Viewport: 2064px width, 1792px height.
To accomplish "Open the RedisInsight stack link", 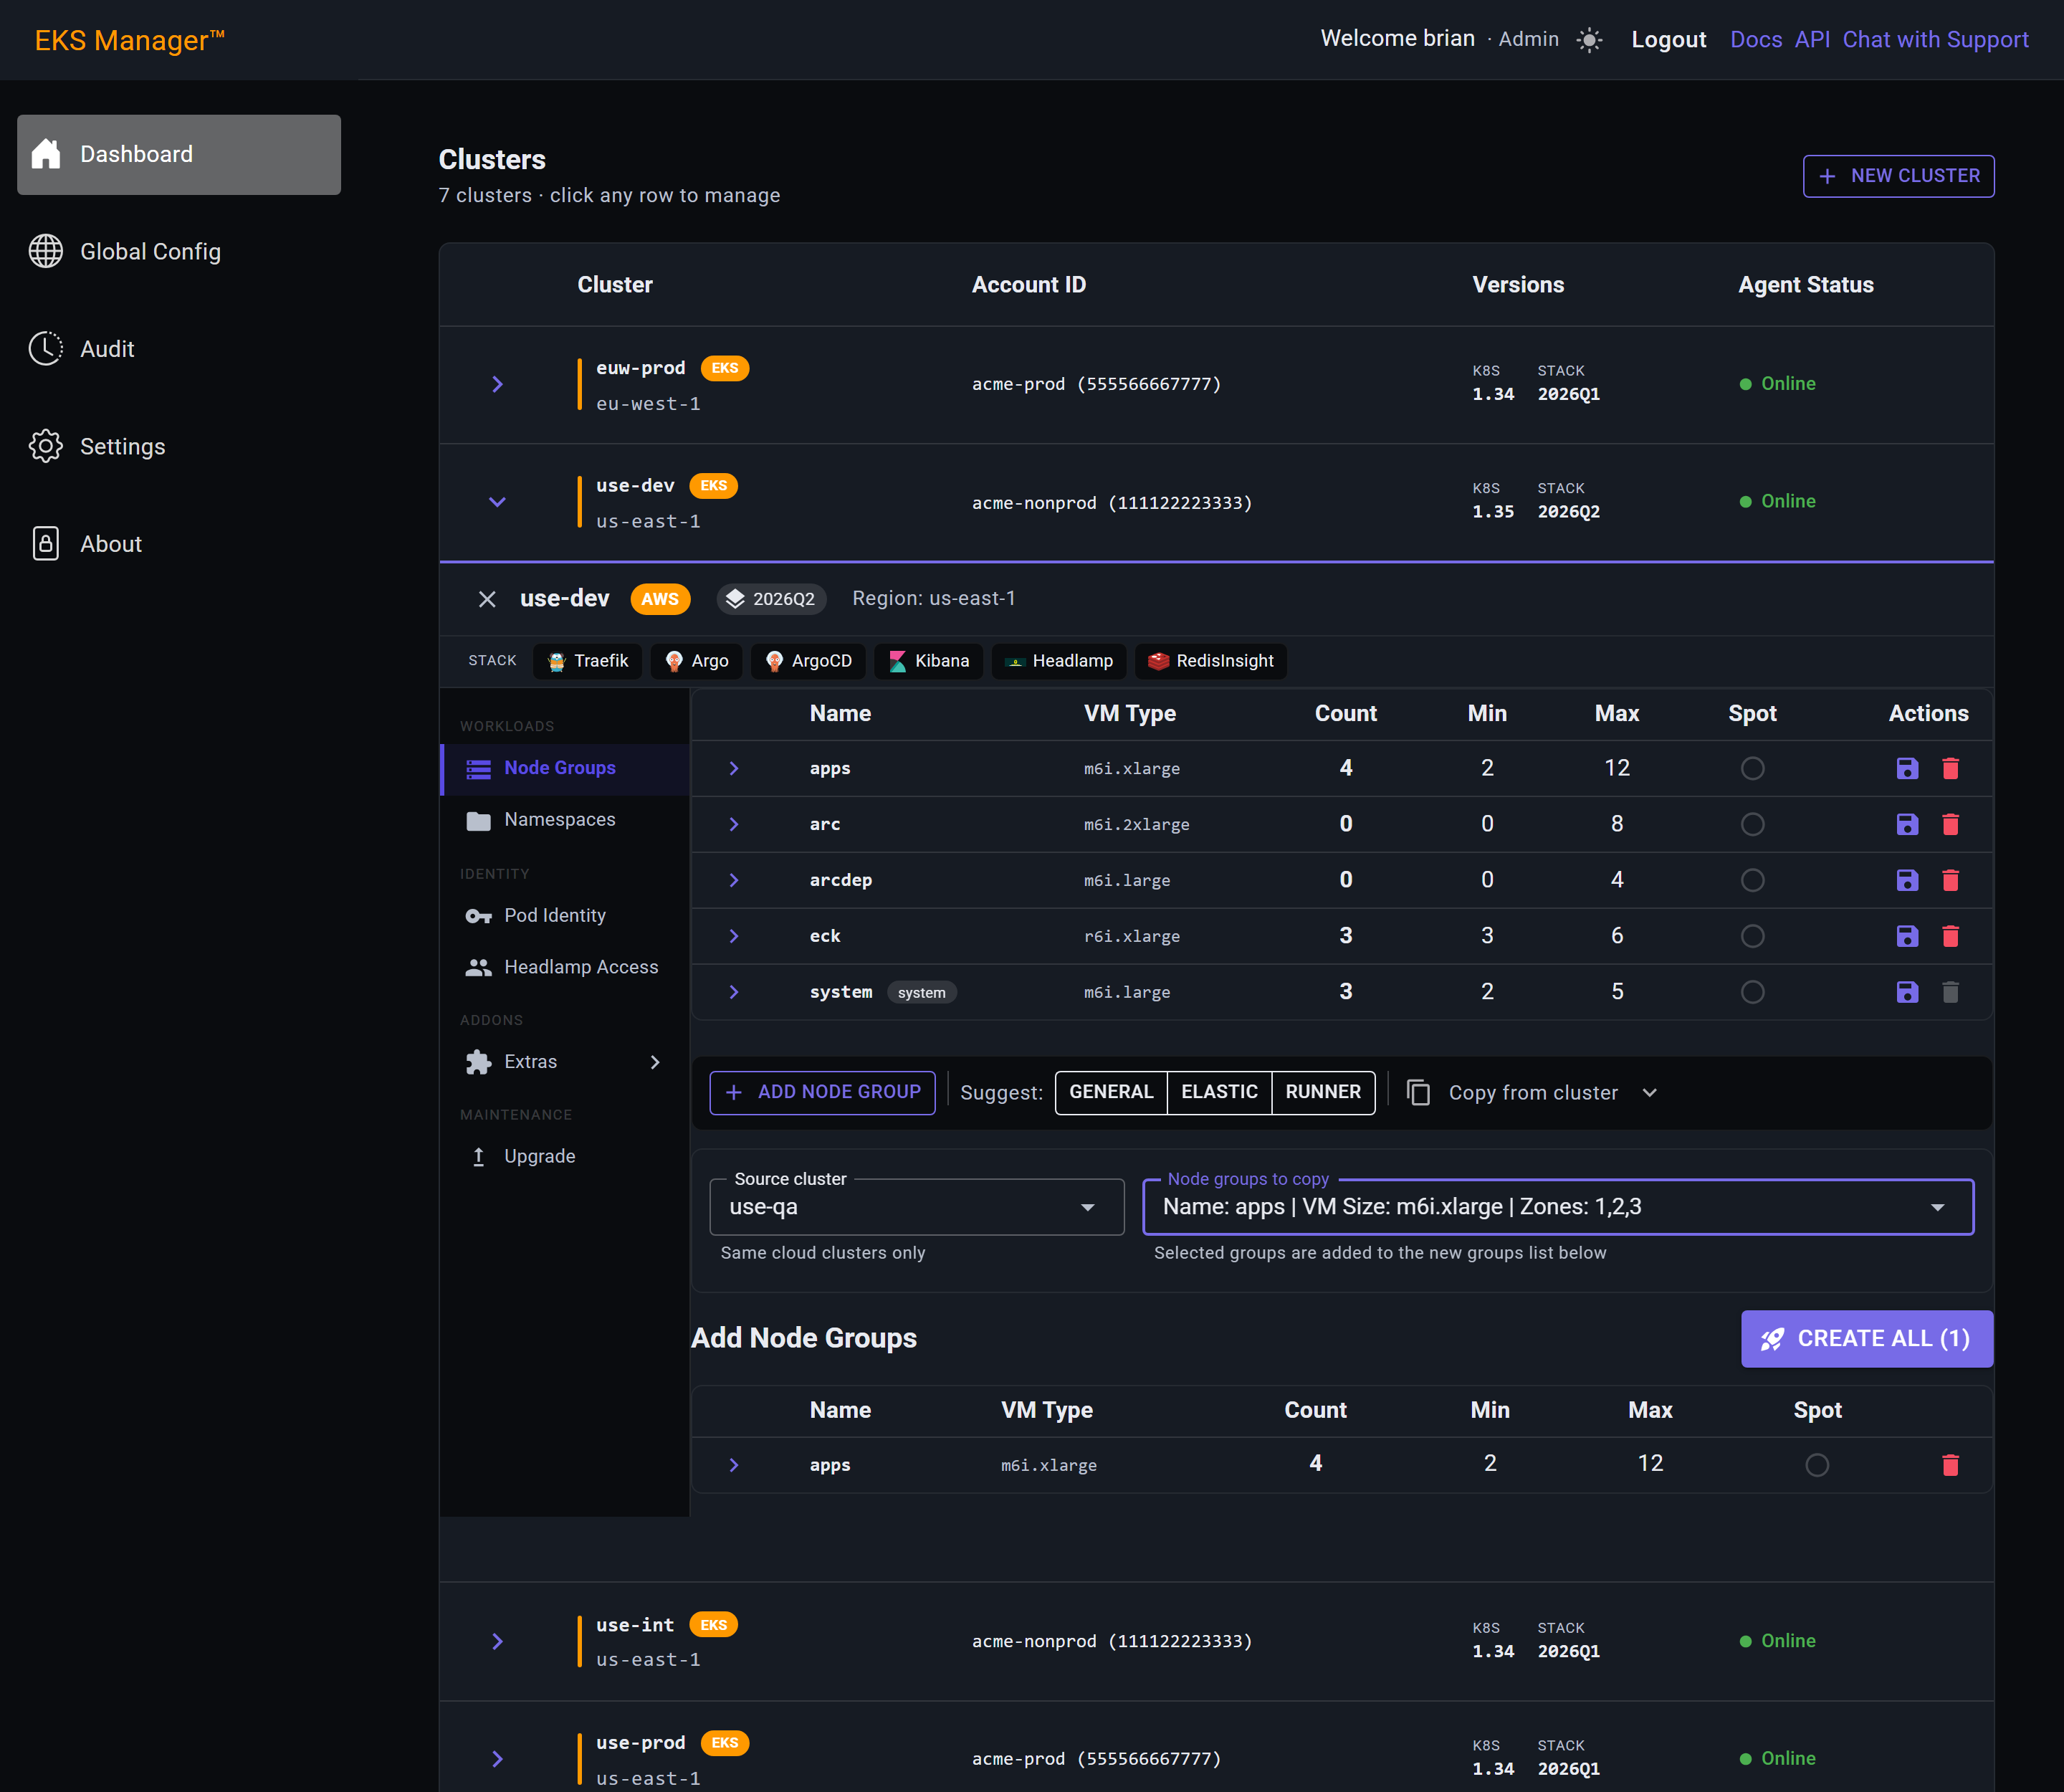I will [1211, 661].
